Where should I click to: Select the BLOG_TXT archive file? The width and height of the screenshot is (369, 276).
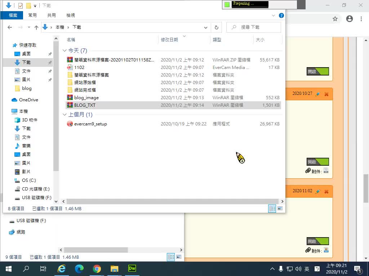click(173, 105)
